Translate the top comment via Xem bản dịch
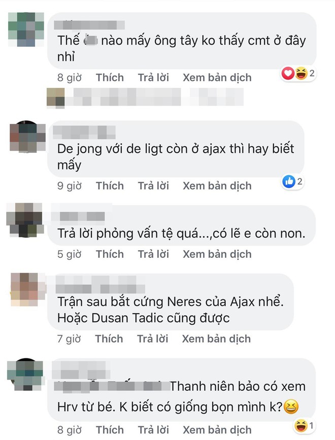This screenshot has width=335, height=440. click(217, 78)
